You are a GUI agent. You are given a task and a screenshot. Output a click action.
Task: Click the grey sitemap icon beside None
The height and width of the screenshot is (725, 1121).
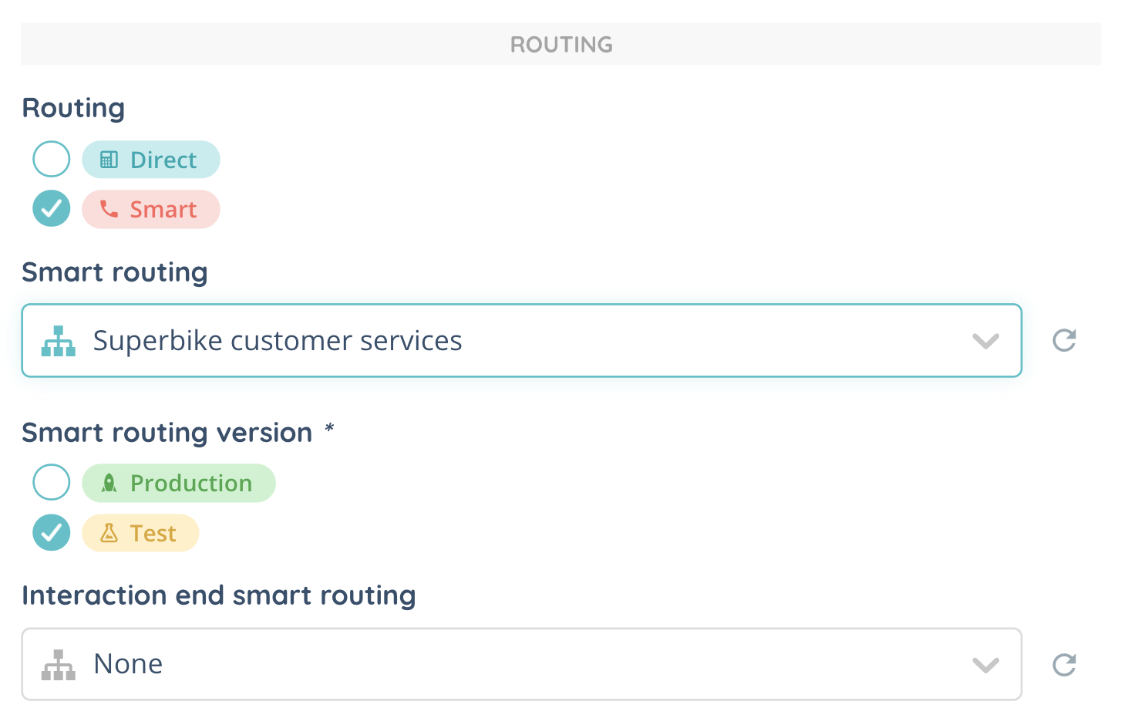[x=59, y=664]
